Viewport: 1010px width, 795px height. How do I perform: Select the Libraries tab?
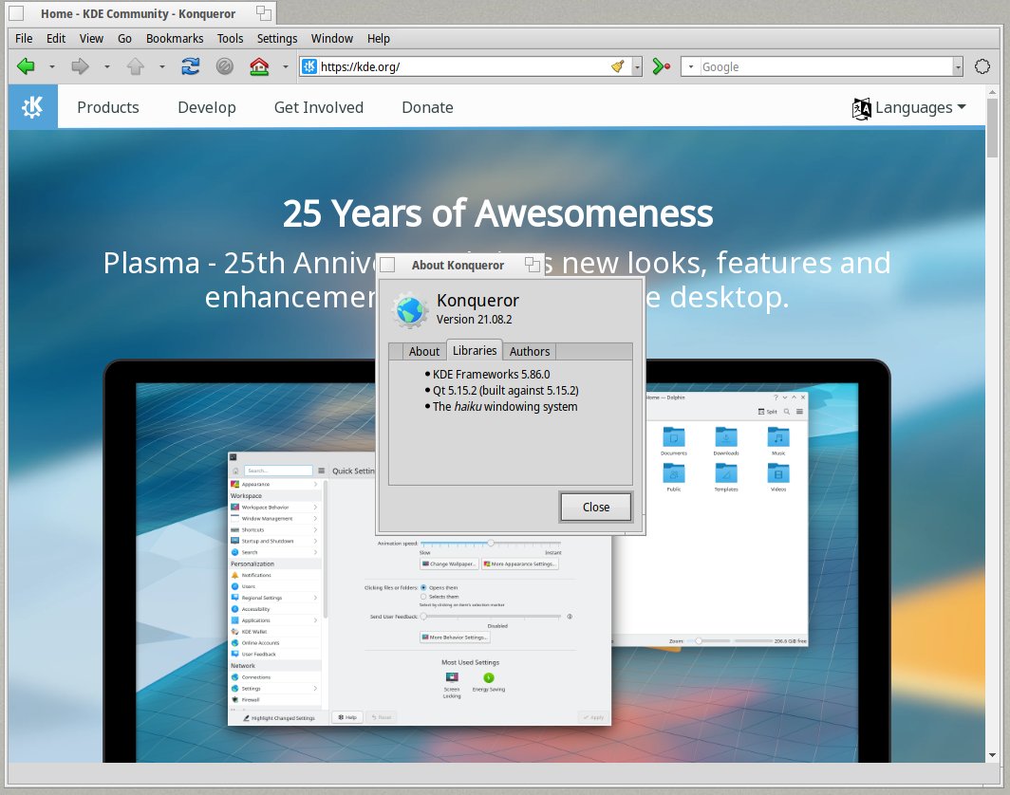pyautogui.click(x=475, y=350)
